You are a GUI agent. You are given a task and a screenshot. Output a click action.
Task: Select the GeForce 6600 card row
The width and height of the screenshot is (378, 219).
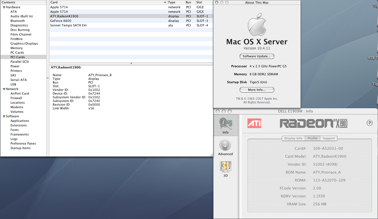pyautogui.click(x=131, y=21)
